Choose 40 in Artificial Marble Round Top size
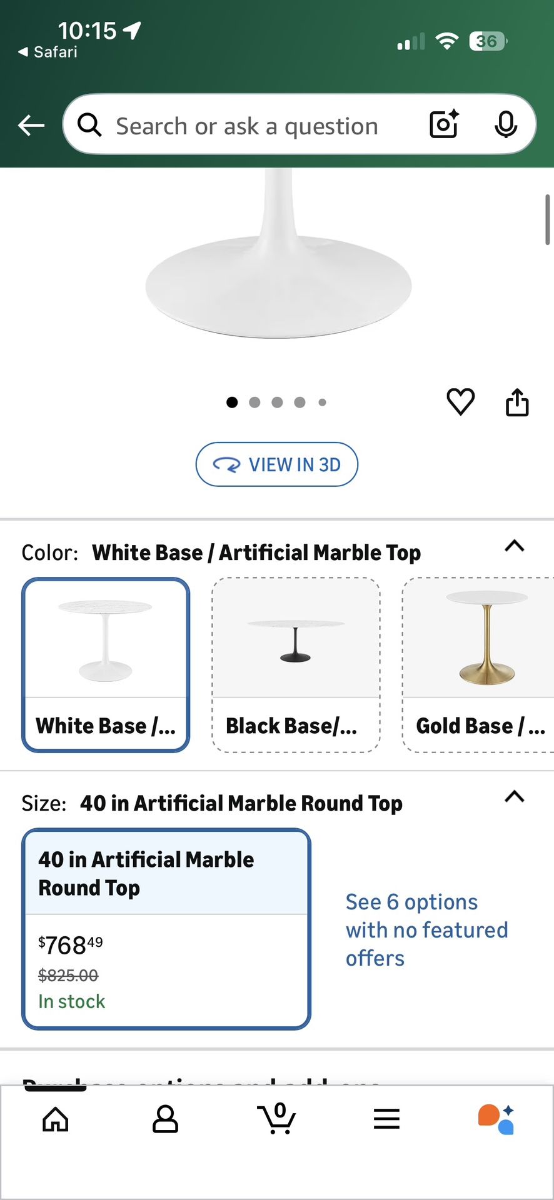This screenshot has height=1200, width=554. pyautogui.click(x=166, y=929)
